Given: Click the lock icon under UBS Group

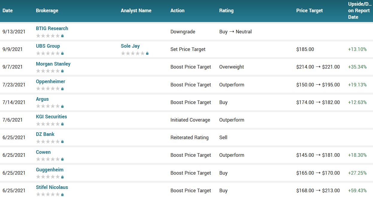Looking at the screenshot, I should coord(62,53).
